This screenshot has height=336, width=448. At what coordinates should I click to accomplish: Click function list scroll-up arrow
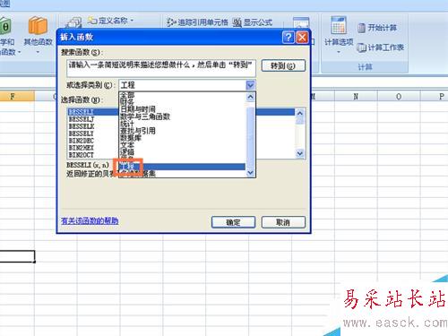(300, 113)
